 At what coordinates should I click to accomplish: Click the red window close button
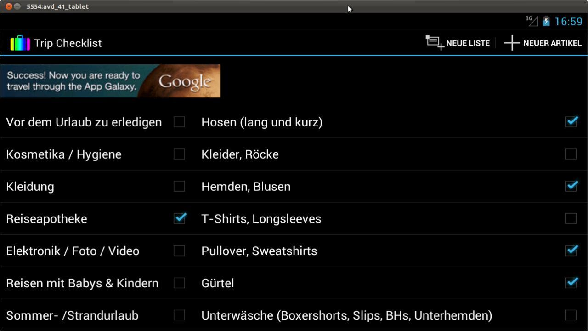9,6
